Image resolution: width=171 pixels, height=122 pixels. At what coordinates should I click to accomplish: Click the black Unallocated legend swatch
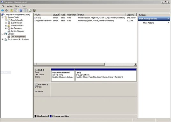point(35,116)
